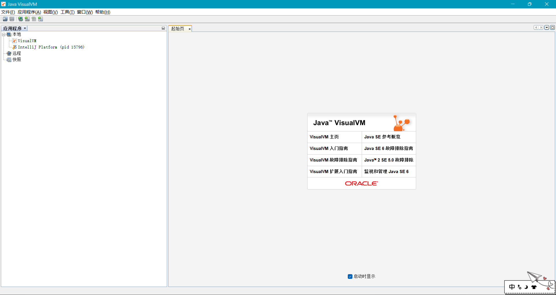Viewport: 556px width, 295px height.
Task: Open the 工具(T) menu
Action: 67,12
